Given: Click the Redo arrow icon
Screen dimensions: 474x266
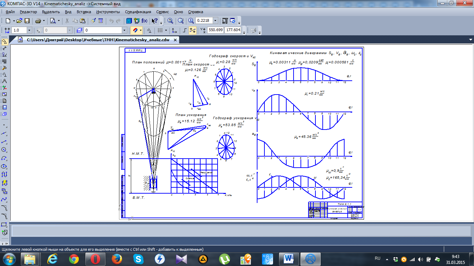Looking at the screenshot, I should (x=118, y=21).
